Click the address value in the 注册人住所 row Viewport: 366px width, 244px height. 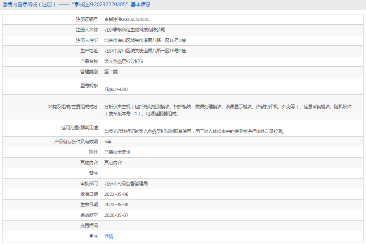pyautogui.click(x=145, y=40)
